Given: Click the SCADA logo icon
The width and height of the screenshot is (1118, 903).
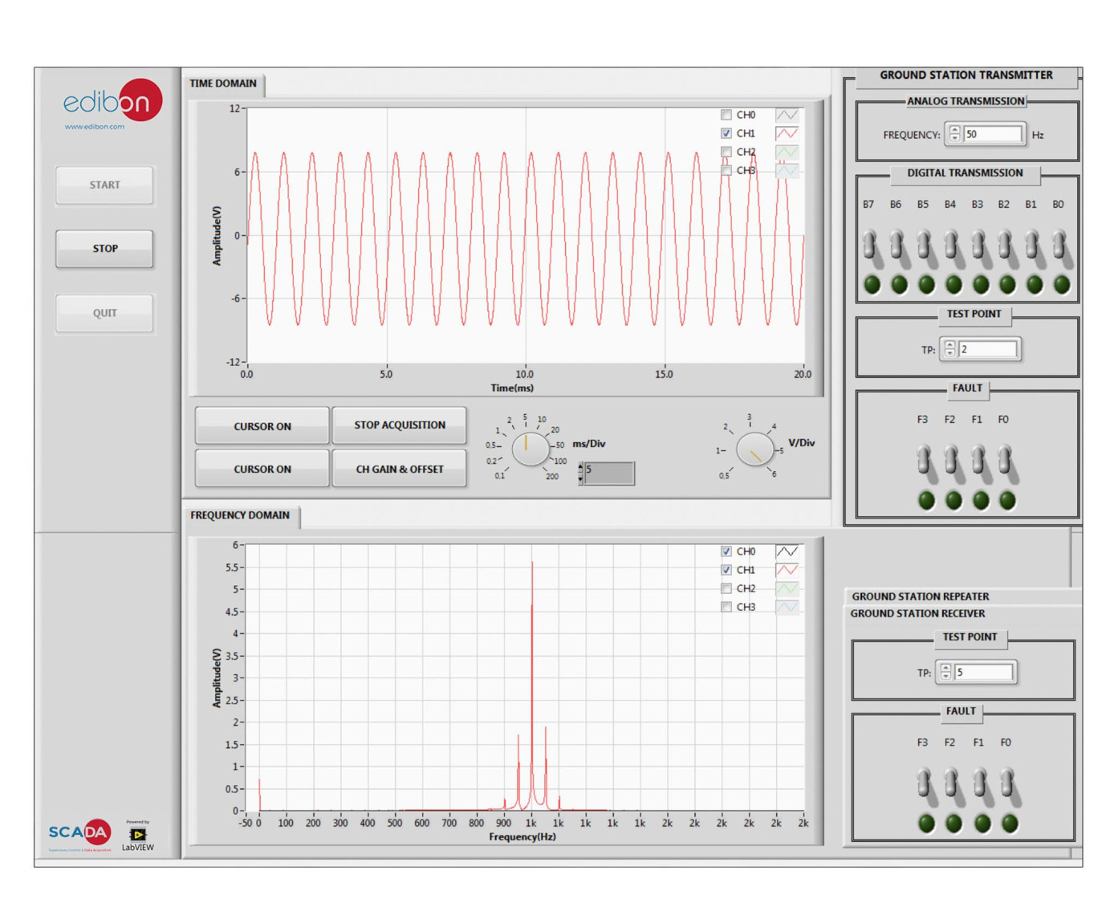Looking at the screenshot, I should pos(79,832).
